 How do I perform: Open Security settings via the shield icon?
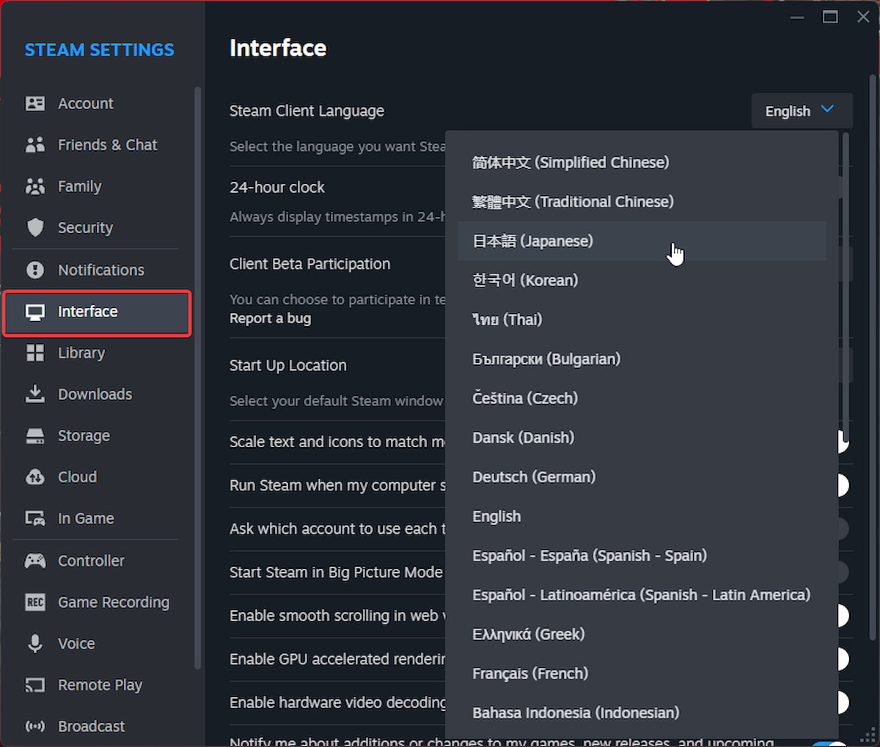point(34,227)
